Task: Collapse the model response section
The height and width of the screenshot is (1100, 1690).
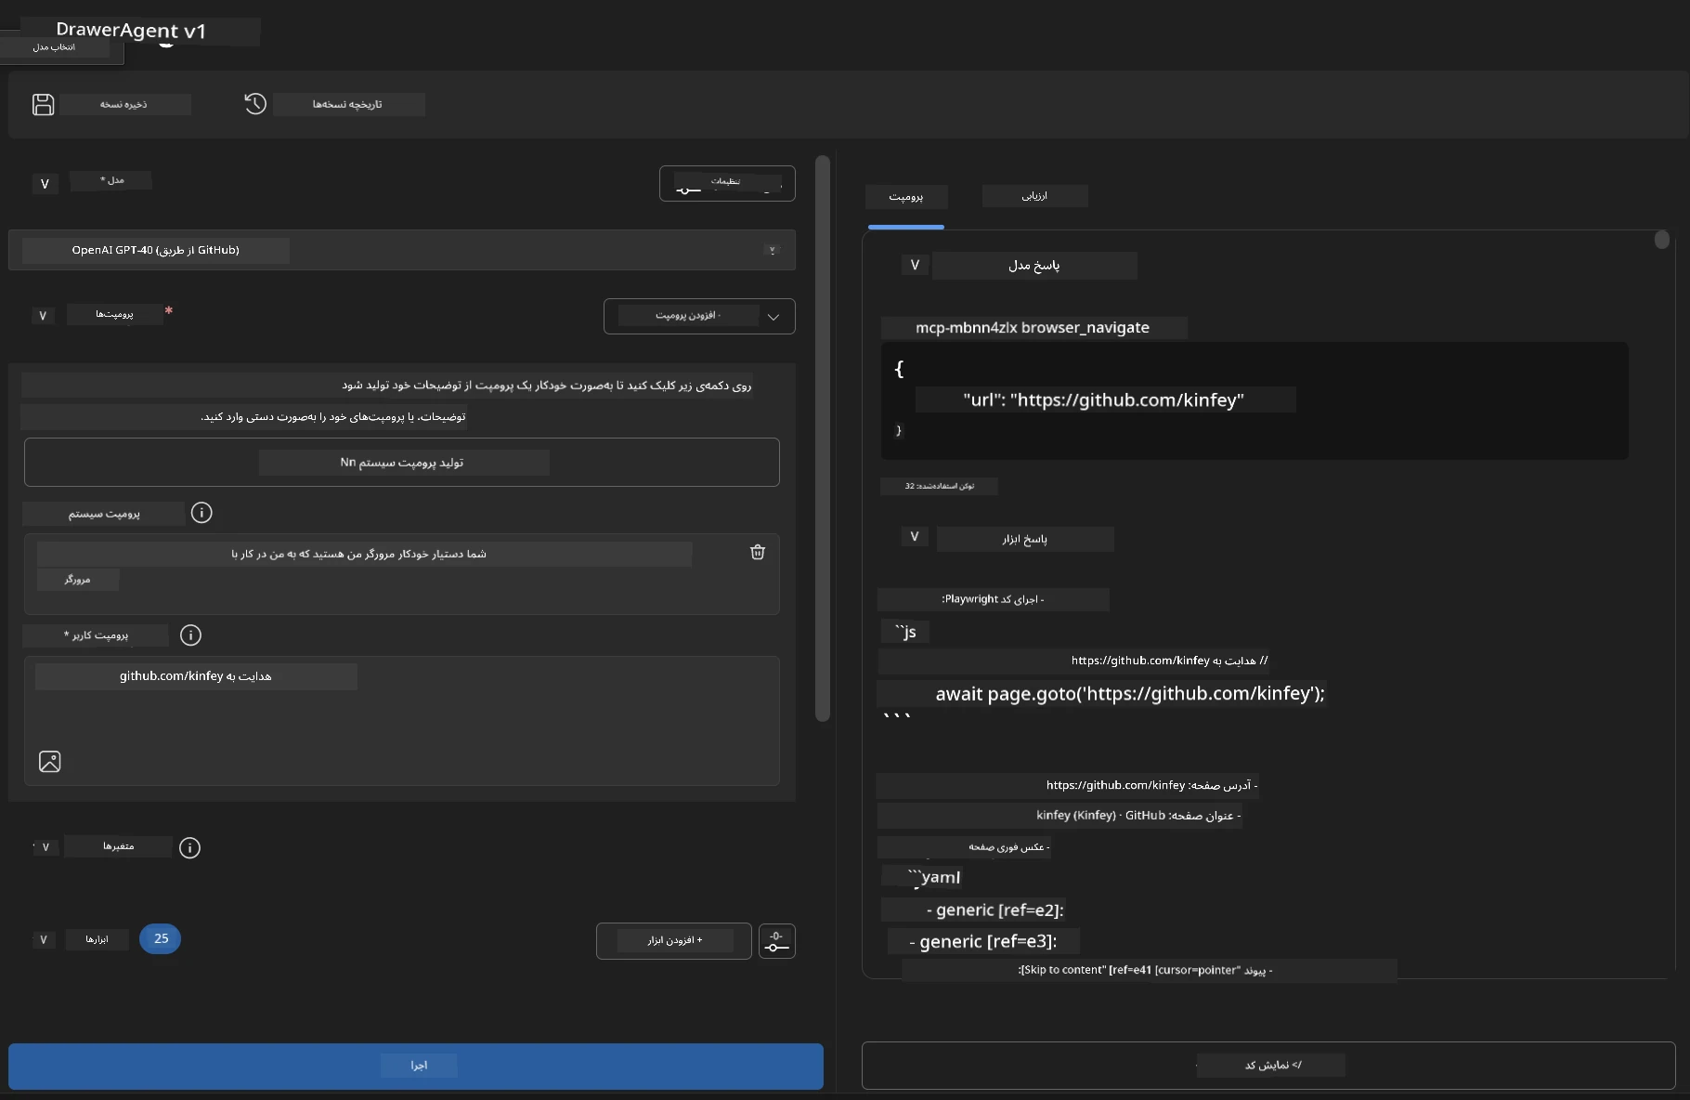Action: click(x=915, y=265)
